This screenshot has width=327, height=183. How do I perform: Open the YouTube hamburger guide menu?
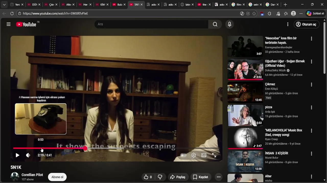(8, 24)
